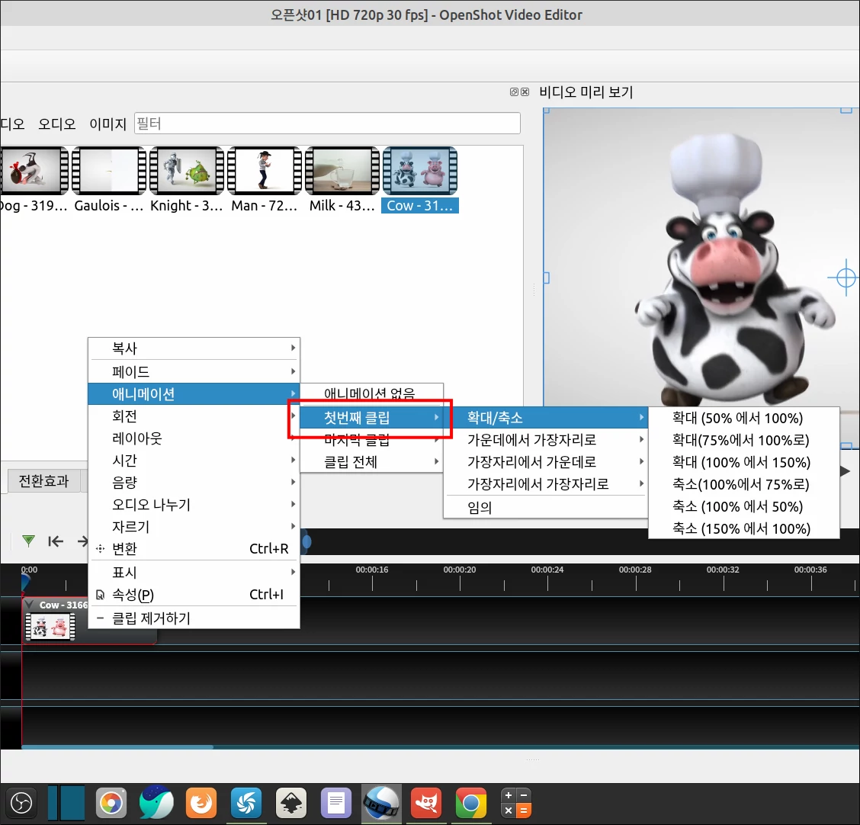This screenshot has width=860, height=825.
Task: Open the 음량 submenu entry
Action: tap(194, 482)
